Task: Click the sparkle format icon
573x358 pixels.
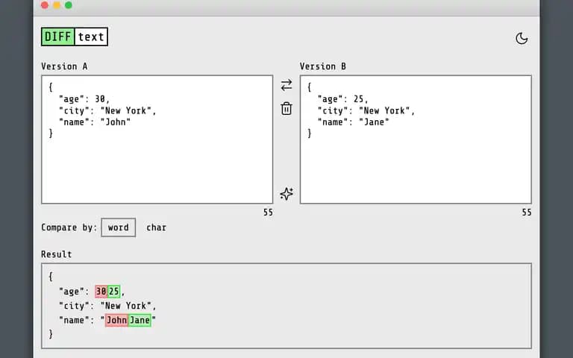Action: (x=286, y=194)
